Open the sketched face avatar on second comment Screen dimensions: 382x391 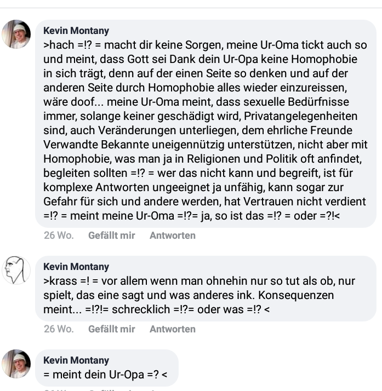click(x=16, y=270)
